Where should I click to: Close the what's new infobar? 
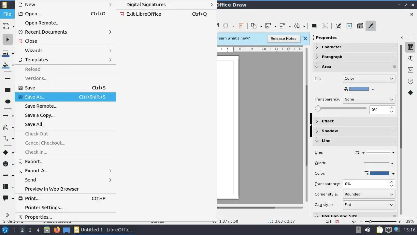(x=305, y=39)
